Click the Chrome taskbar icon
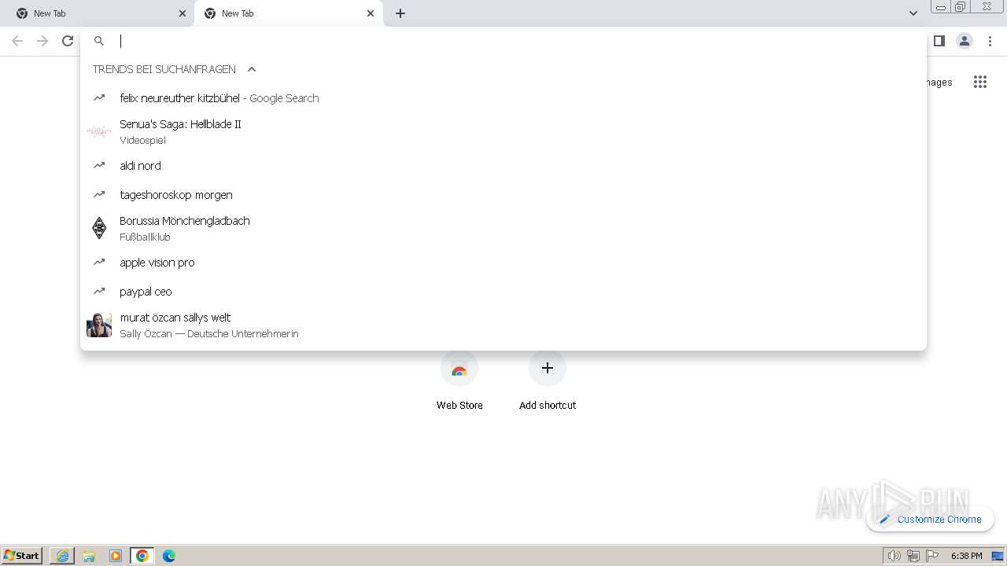 (142, 556)
